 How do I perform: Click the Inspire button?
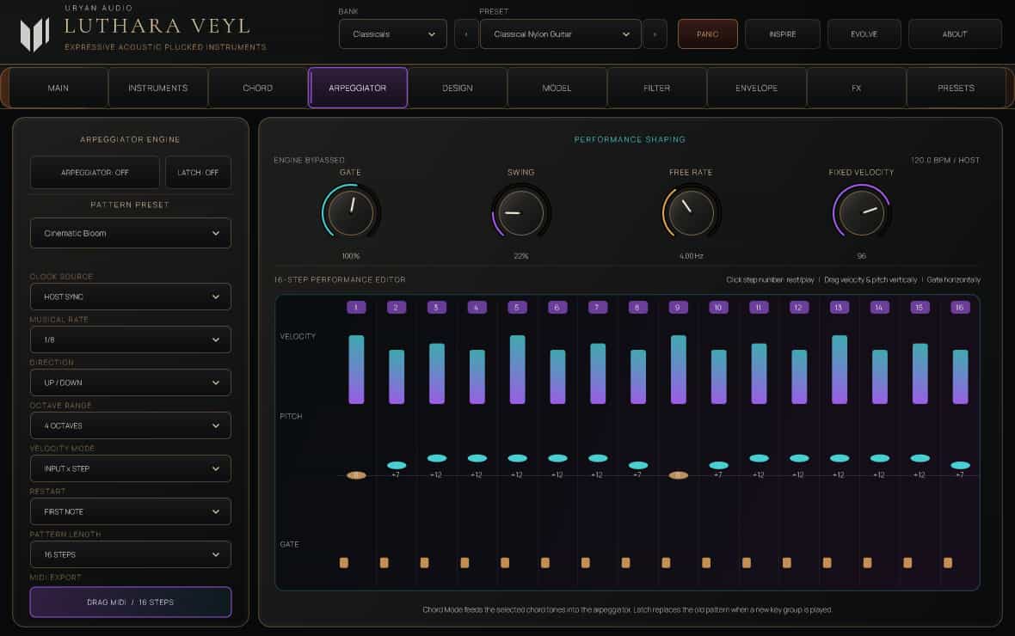pyautogui.click(x=783, y=34)
